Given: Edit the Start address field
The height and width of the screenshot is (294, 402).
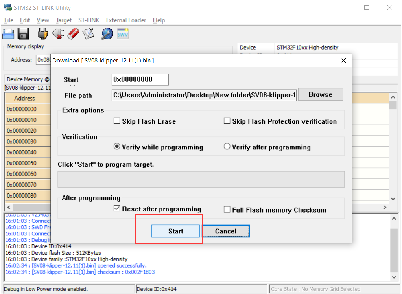Looking at the screenshot, I should pos(140,79).
